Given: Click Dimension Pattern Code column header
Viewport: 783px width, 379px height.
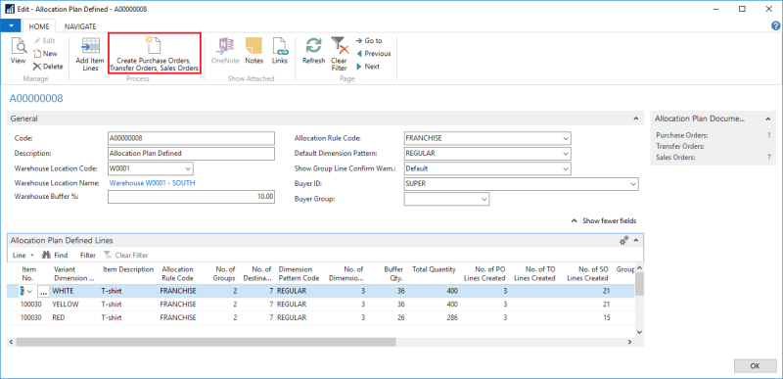Looking at the screenshot, I should click(x=299, y=273).
